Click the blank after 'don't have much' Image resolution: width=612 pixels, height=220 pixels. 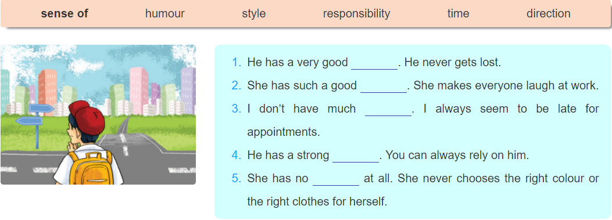tap(388, 109)
